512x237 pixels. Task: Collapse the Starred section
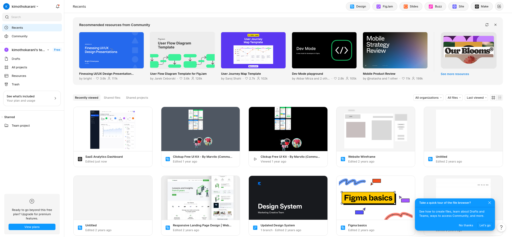pos(2,117)
